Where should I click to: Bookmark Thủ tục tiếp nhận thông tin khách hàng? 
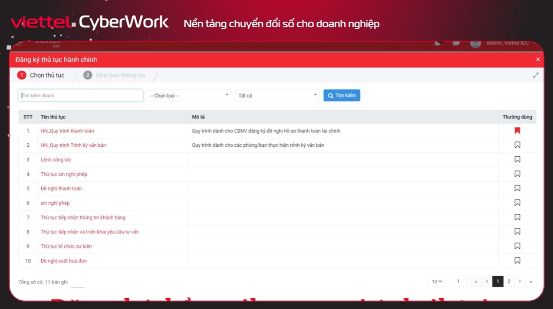pyautogui.click(x=517, y=217)
